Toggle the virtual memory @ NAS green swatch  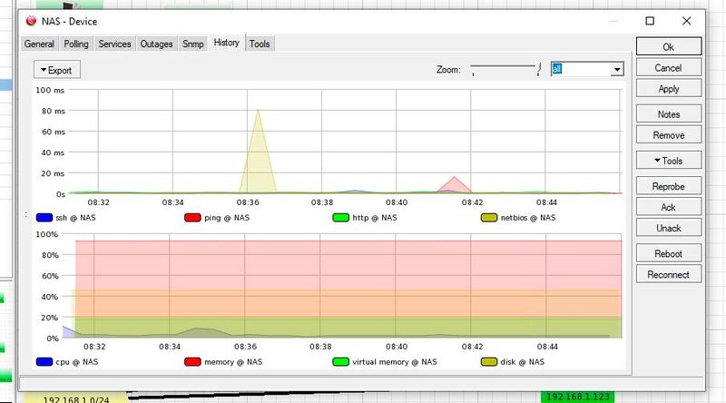(341, 362)
